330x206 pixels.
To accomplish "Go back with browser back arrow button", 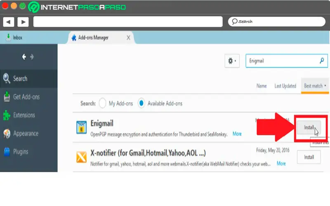I will (x=8, y=22).
